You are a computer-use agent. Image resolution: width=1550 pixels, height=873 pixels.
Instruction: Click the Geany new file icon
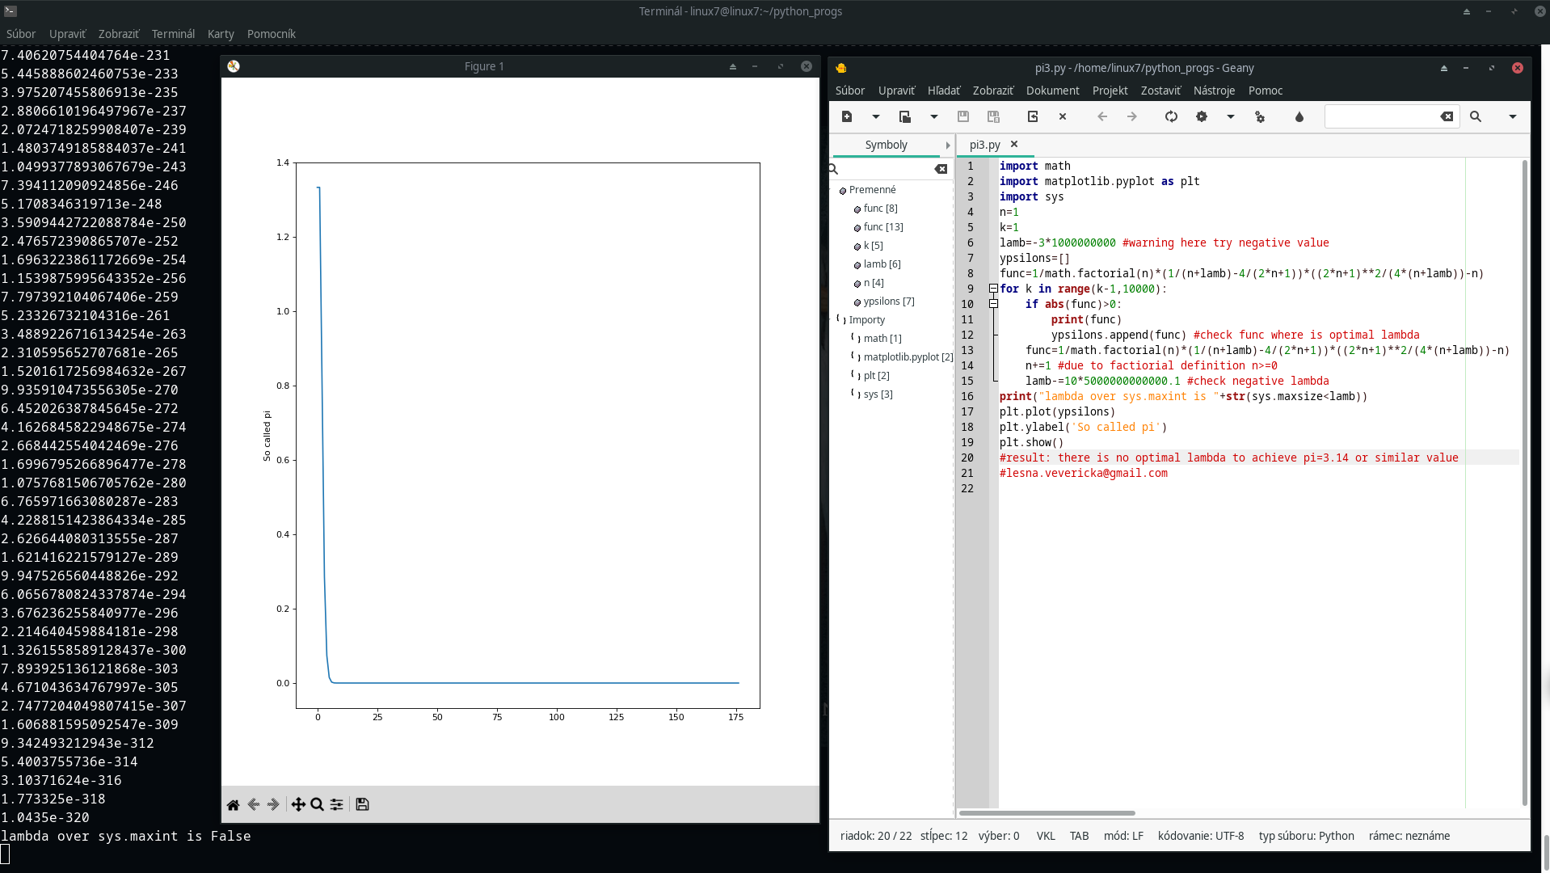point(847,116)
